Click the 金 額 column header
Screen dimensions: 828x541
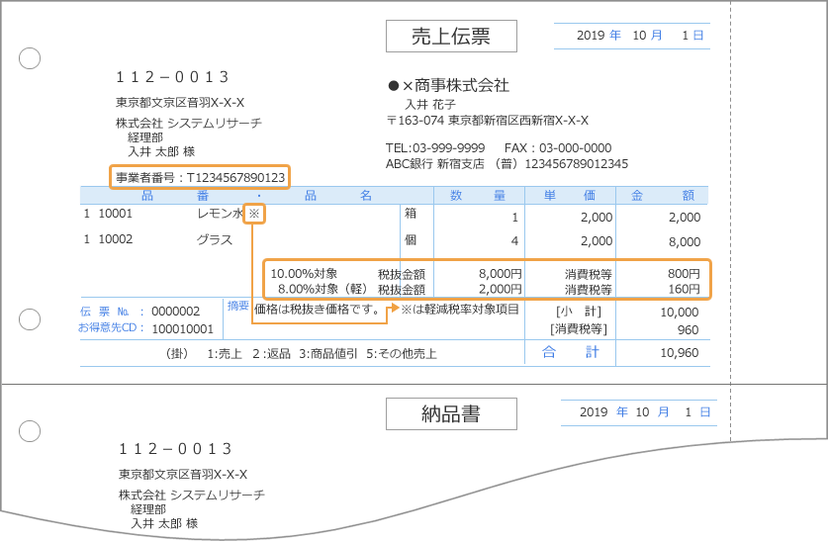tap(663, 196)
